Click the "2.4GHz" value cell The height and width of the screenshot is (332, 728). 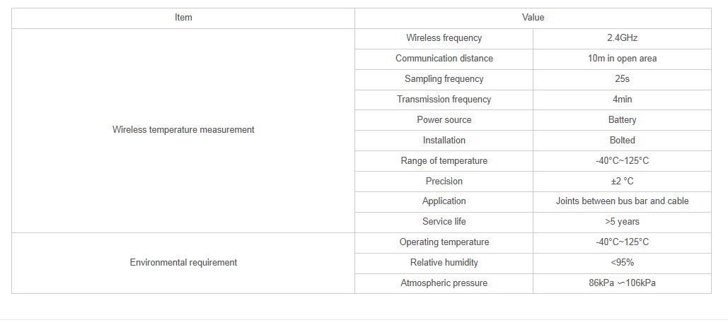[x=622, y=38]
